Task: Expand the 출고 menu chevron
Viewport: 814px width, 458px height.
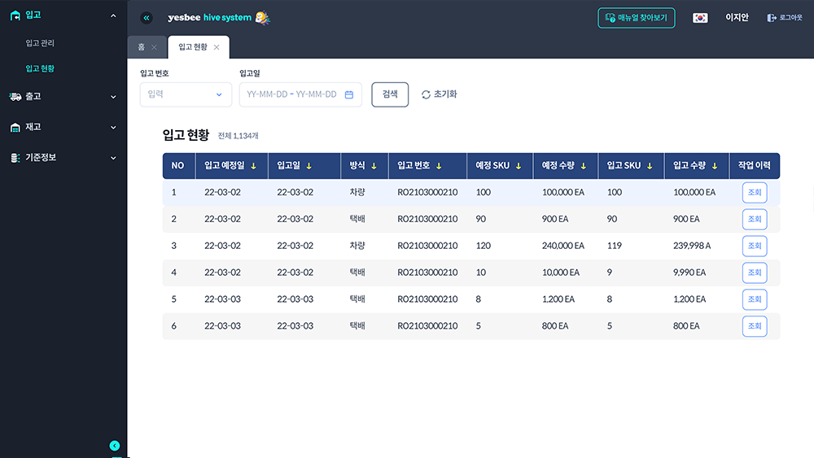Action: pyautogui.click(x=113, y=97)
